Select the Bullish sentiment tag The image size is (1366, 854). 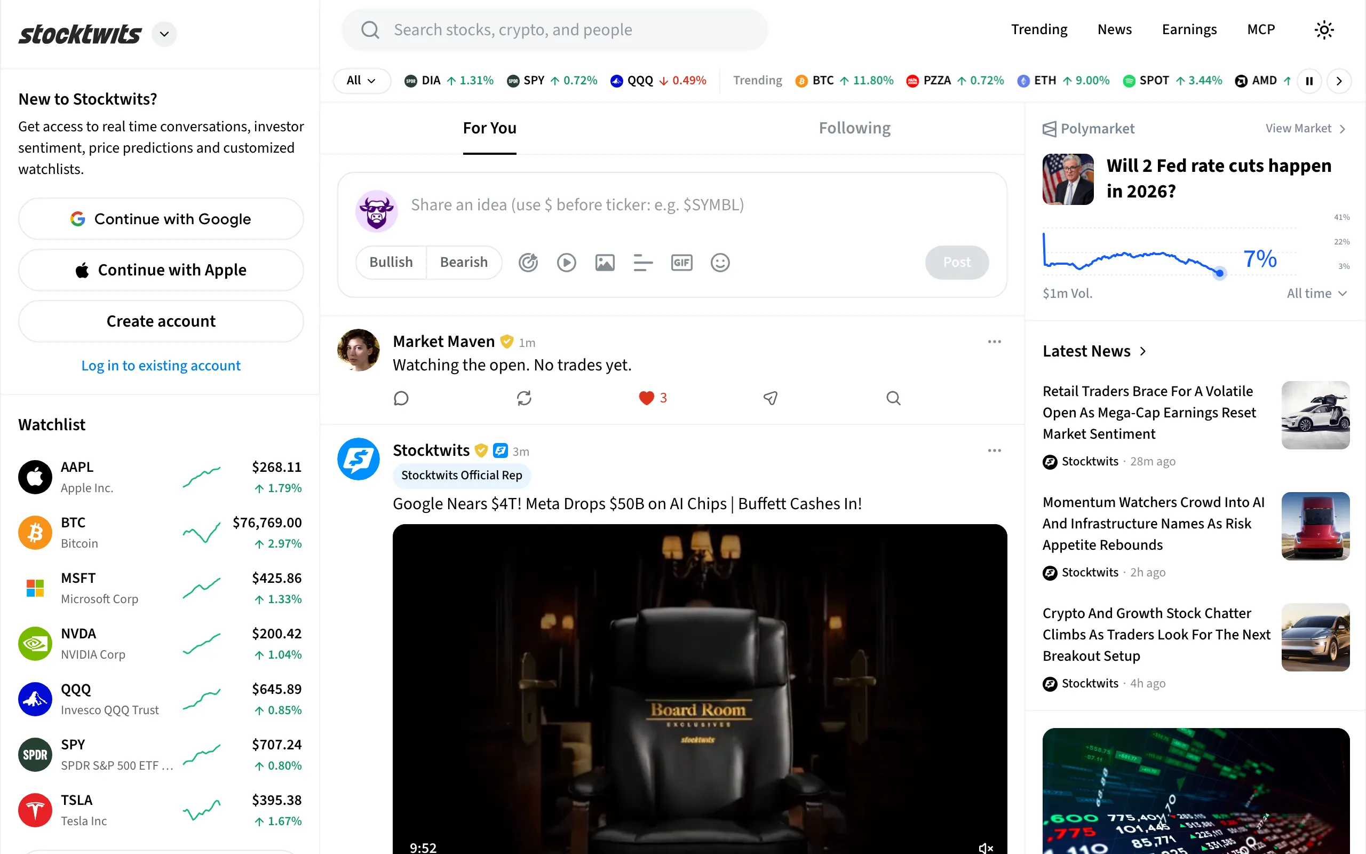tap(391, 263)
